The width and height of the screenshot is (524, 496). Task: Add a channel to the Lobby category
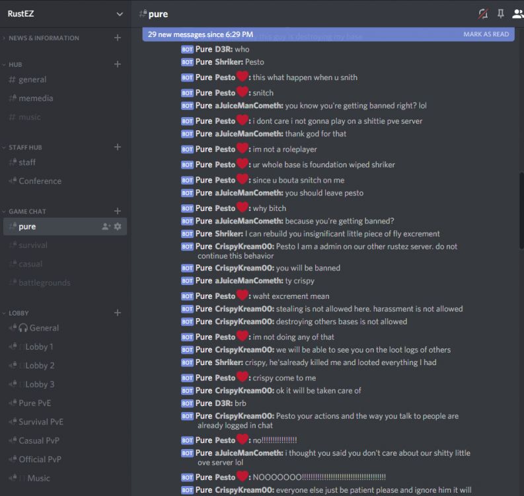(118, 313)
